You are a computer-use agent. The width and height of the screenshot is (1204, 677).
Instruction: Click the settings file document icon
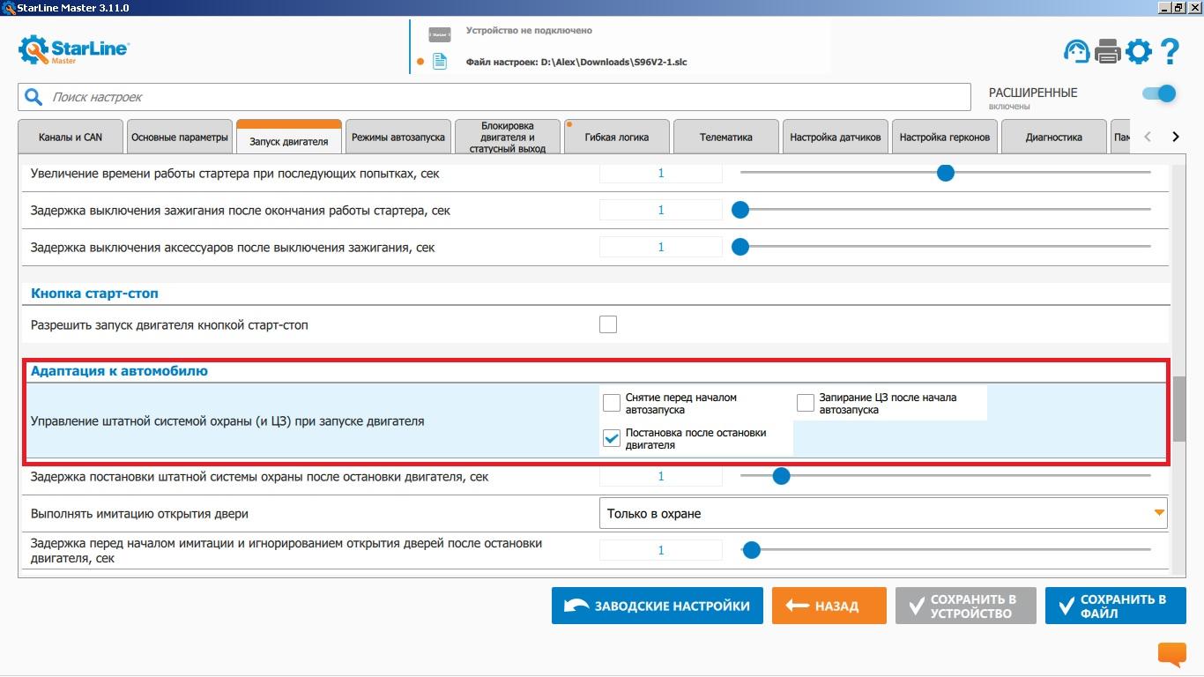[439, 62]
